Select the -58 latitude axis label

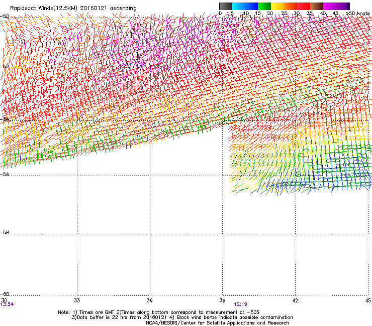tap(5, 233)
